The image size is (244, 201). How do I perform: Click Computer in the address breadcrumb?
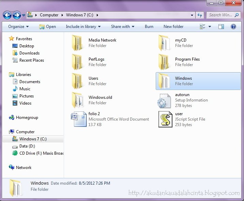49,15
